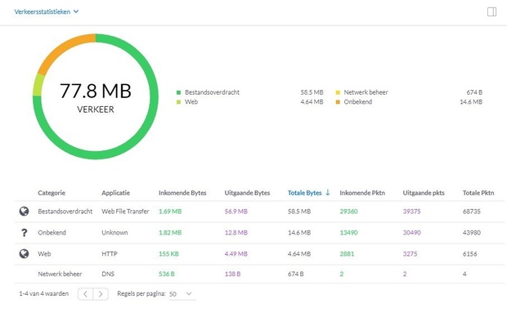Sort by Totale Pktn column header
This screenshot has height=317, width=507.
point(478,193)
